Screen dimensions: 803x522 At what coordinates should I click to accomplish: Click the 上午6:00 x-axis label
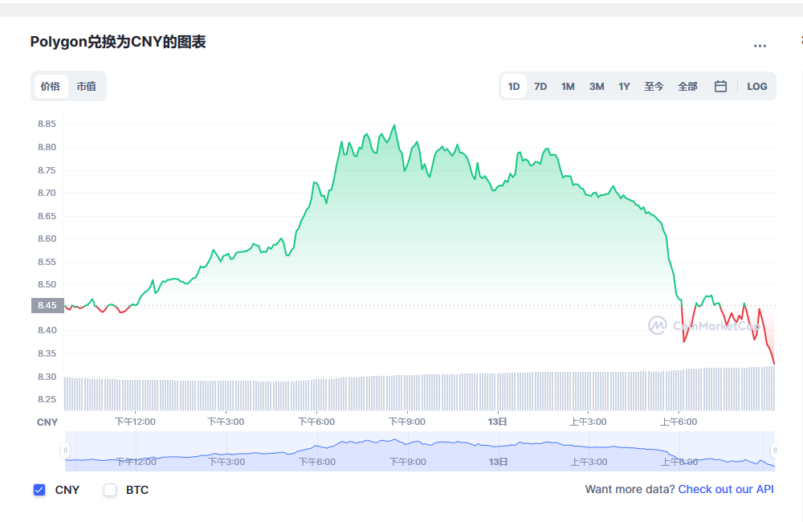679,422
